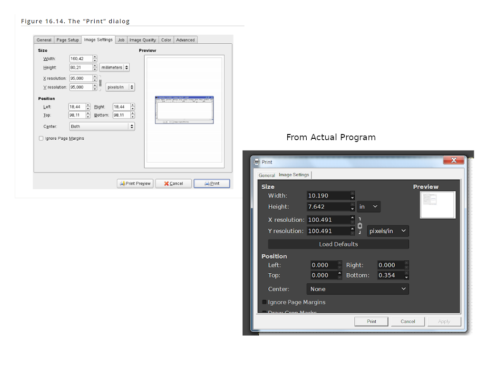
Task: Open Center dropdown showing Both
Action: pyautogui.click(x=102, y=126)
